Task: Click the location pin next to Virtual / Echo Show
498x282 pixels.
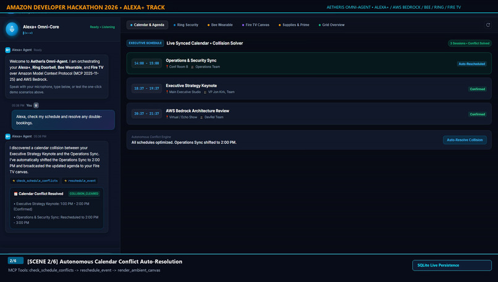Action: [167, 117]
